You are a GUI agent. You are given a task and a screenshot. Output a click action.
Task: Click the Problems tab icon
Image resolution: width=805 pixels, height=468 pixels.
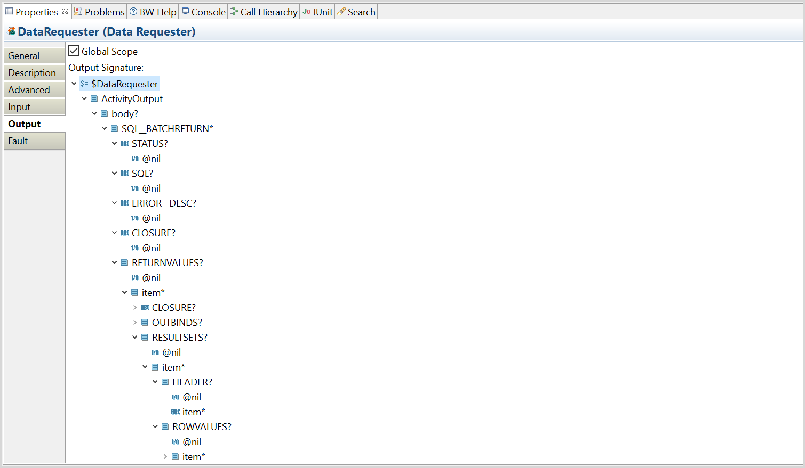(78, 12)
